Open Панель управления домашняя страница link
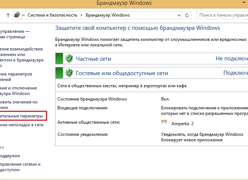 [x=15, y=34]
